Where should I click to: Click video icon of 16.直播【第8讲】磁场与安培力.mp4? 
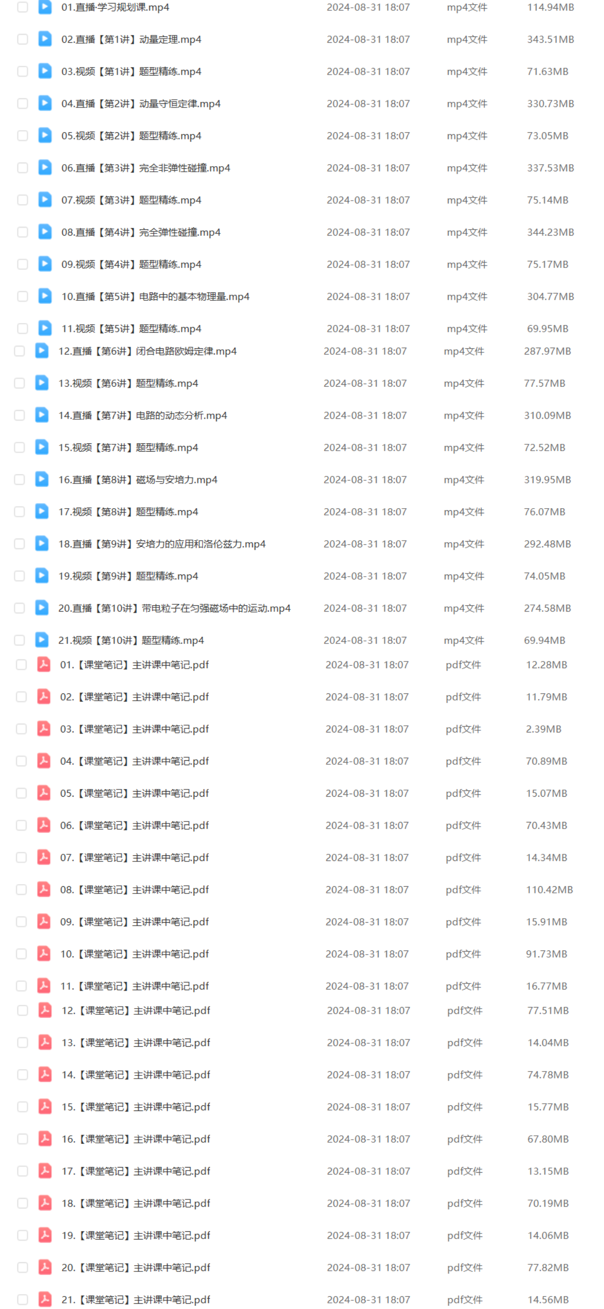42,479
